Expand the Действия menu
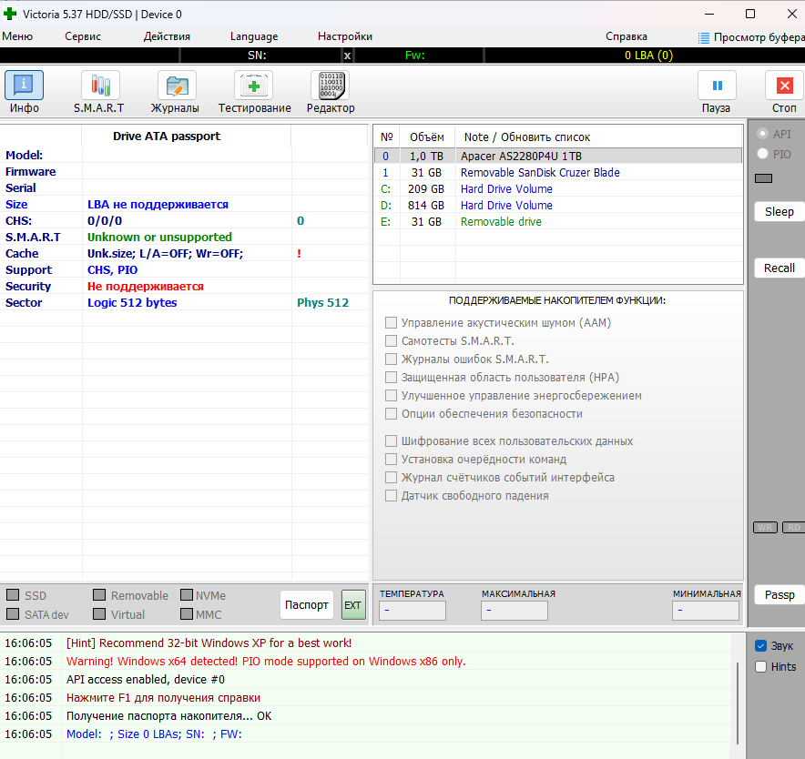This screenshot has width=805, height=759. point(167,36)
